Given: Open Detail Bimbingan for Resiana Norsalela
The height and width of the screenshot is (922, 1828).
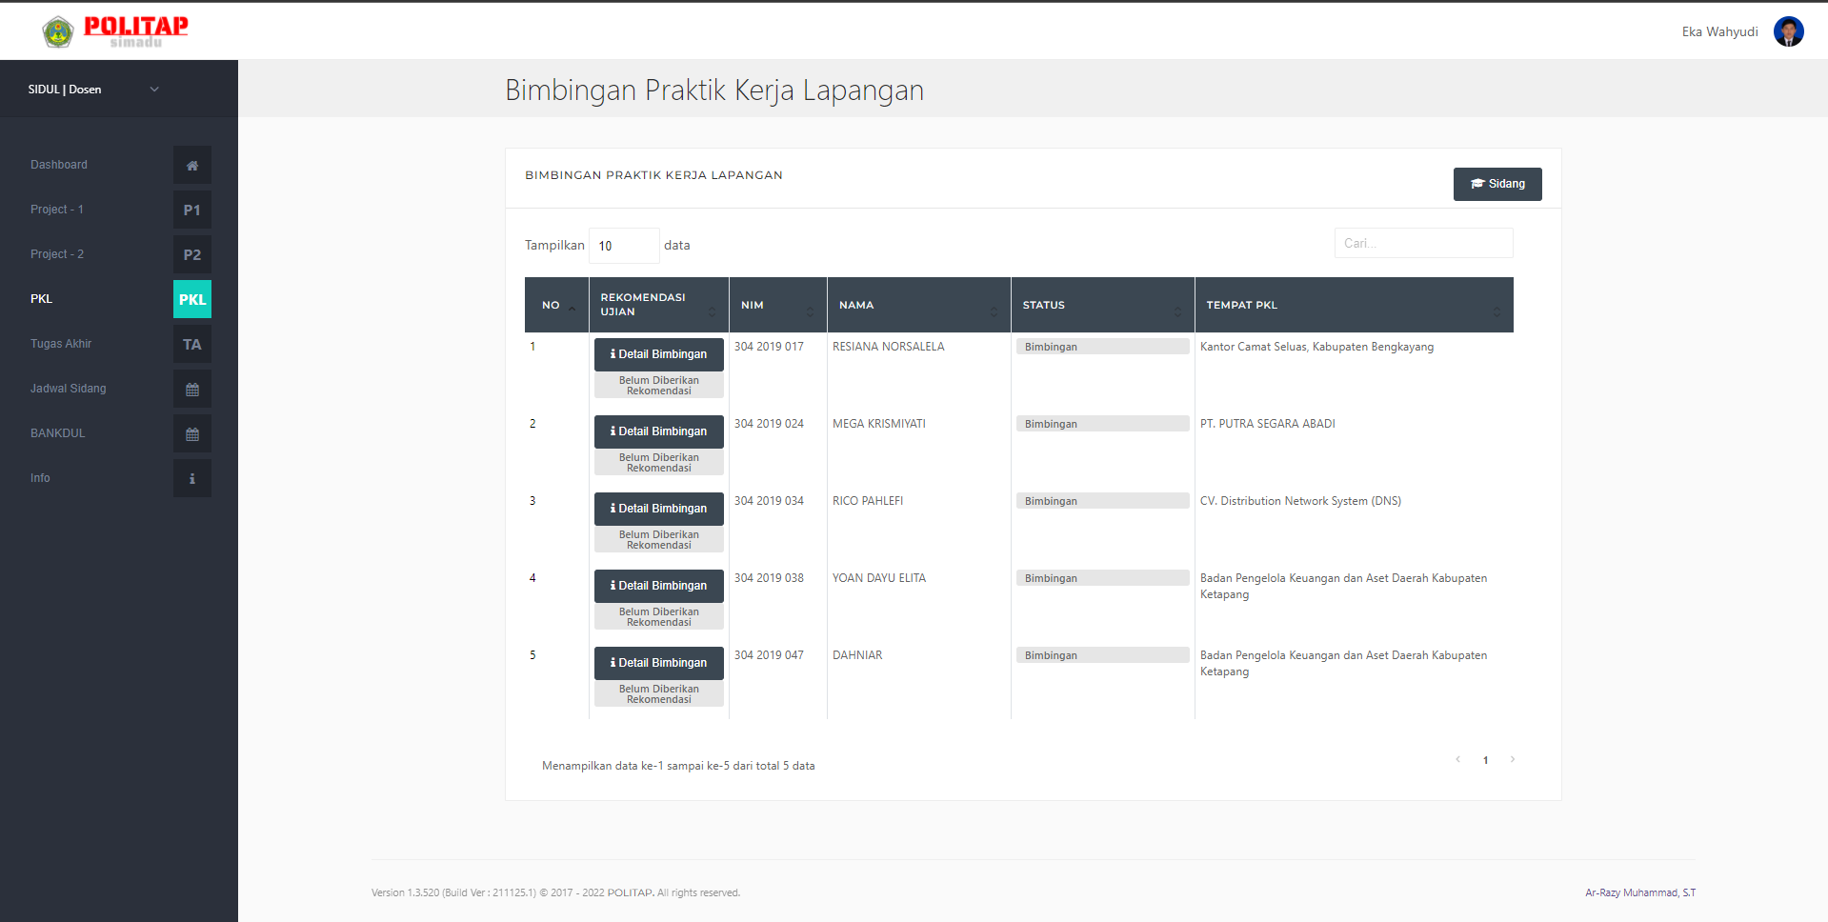Looking at the screenshot, I should point(658,354).
